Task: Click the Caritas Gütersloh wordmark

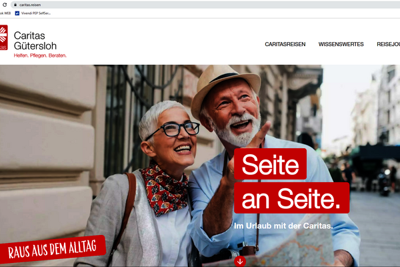Action: pyautogui.click(x=35, y=41)
